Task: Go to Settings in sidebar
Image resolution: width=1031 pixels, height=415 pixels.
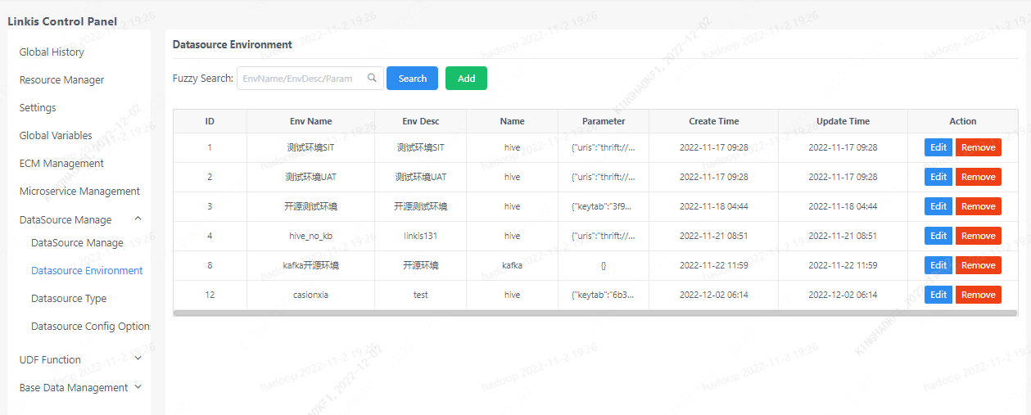Action: 38,107
